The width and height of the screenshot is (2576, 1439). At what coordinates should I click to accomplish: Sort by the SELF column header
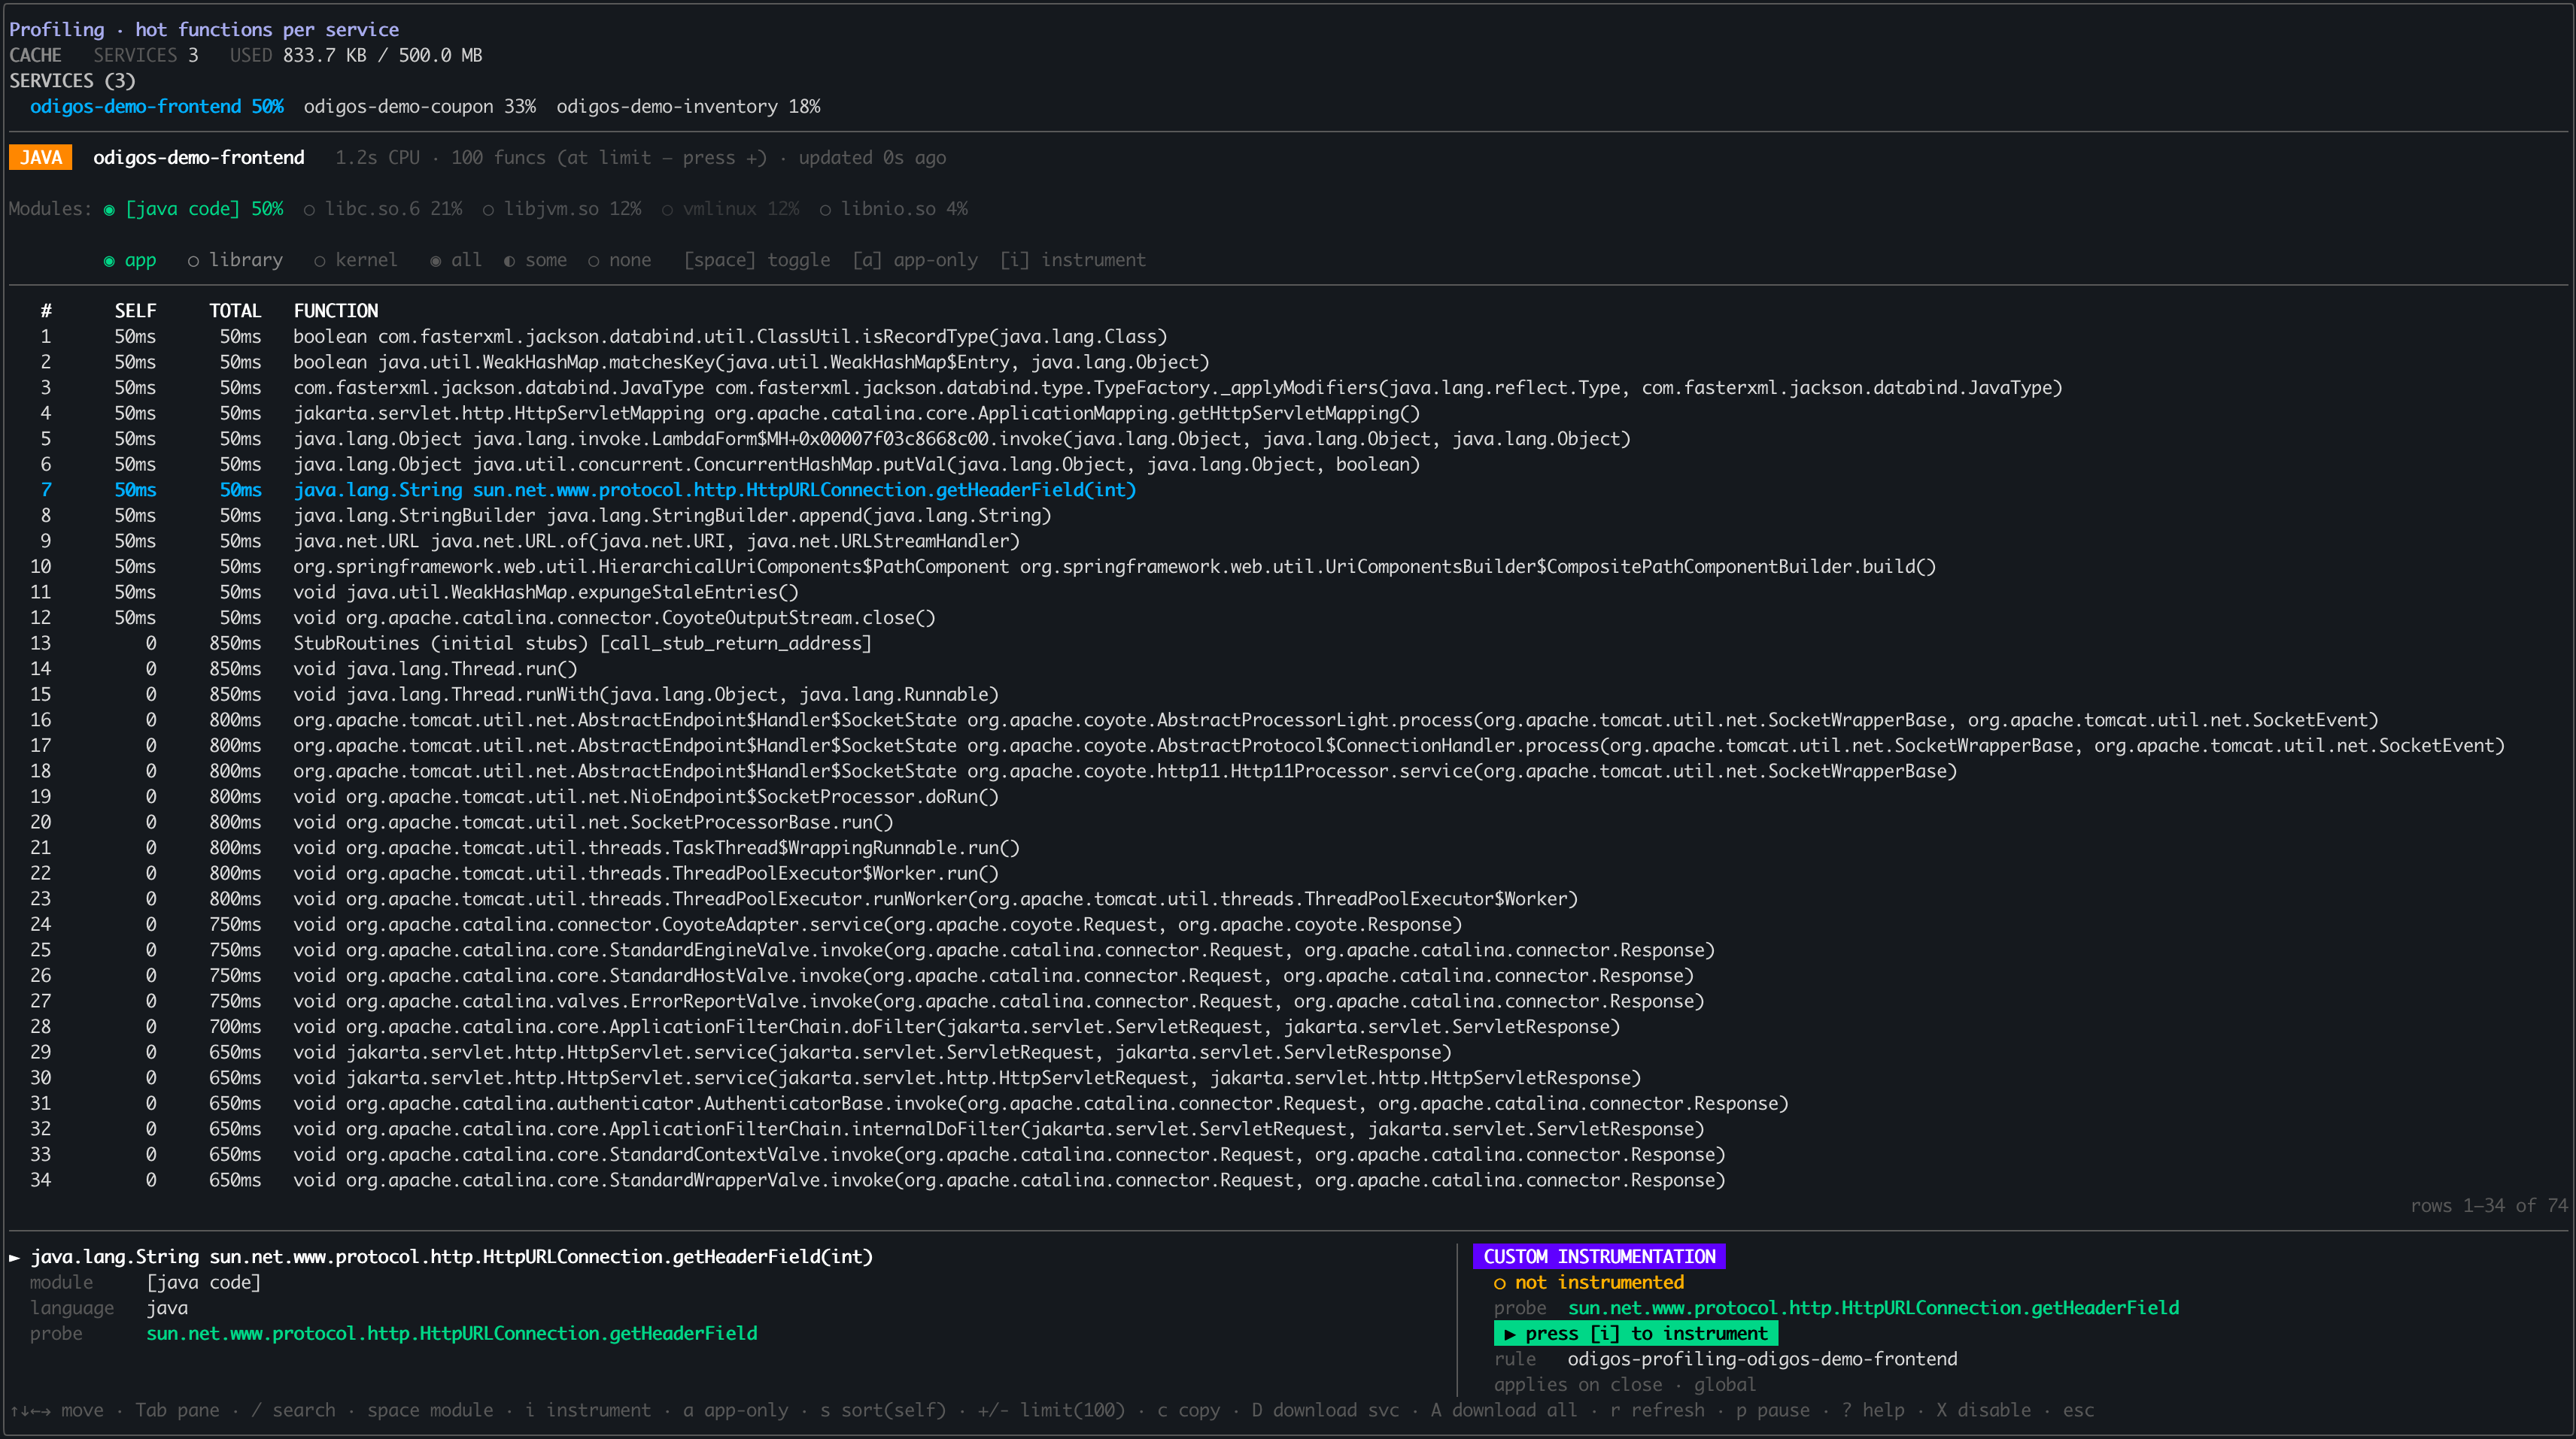point(135,311)
